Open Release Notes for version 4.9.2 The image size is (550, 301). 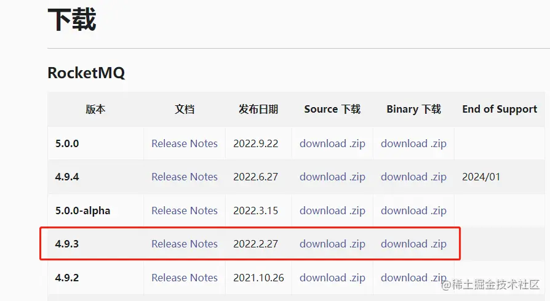tap(185, 278)
